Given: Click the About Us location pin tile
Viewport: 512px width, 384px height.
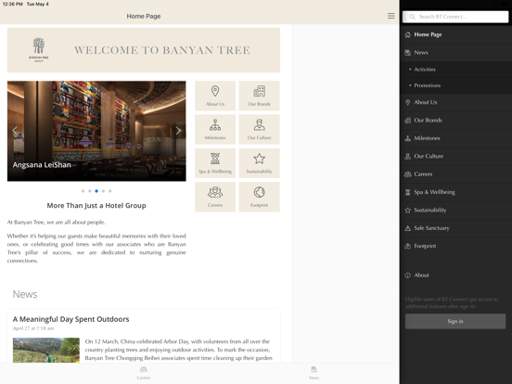Looking at the screenshot, I should point(215,96).
